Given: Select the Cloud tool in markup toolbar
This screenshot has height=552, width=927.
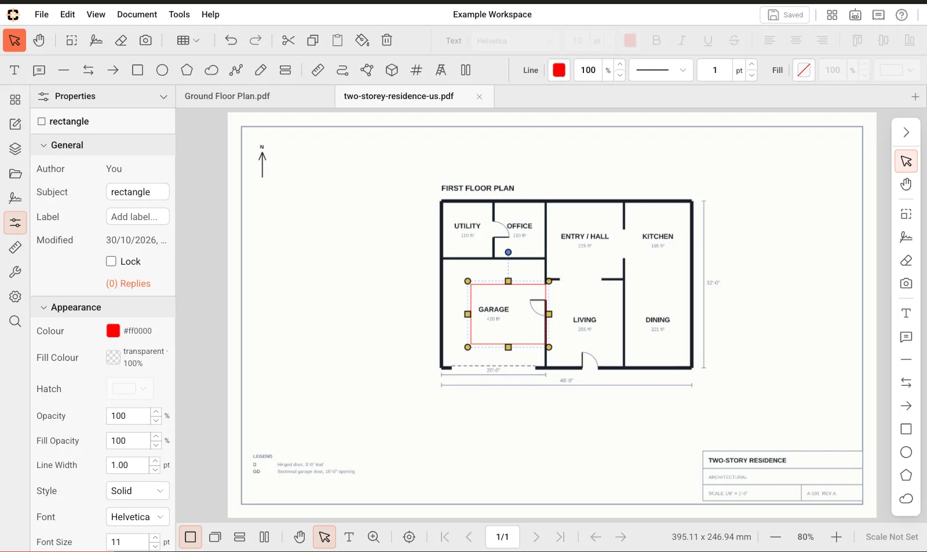Looking at the screenshot, I should [211, 70].
